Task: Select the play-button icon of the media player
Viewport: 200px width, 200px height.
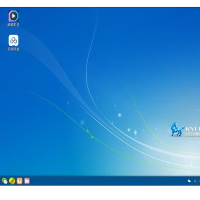Action: point(13,16)
